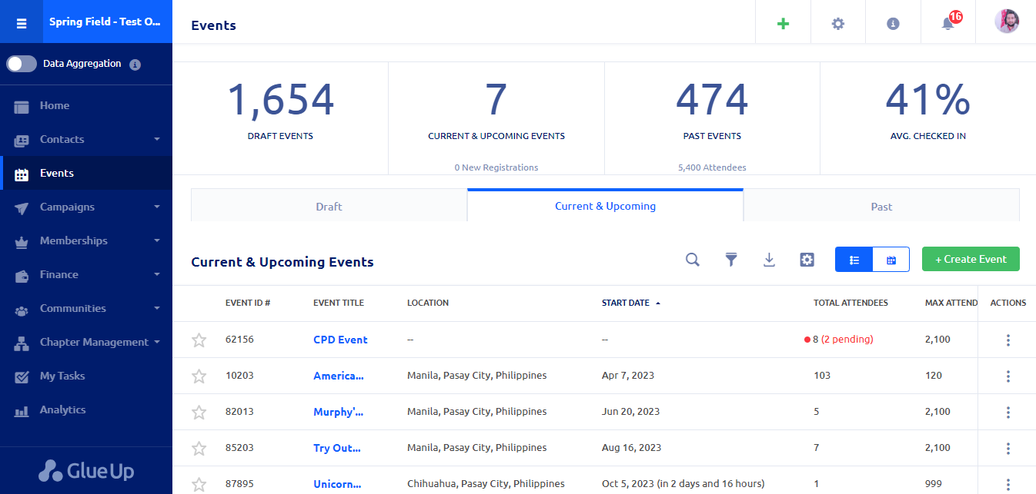Expand the Finance sidebar menu
This screenshot has width=1036, height=494.
(x=86, y=274)
